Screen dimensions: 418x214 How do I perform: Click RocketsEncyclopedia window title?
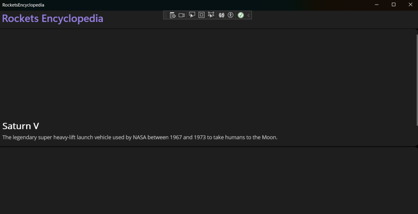[23, 5]
